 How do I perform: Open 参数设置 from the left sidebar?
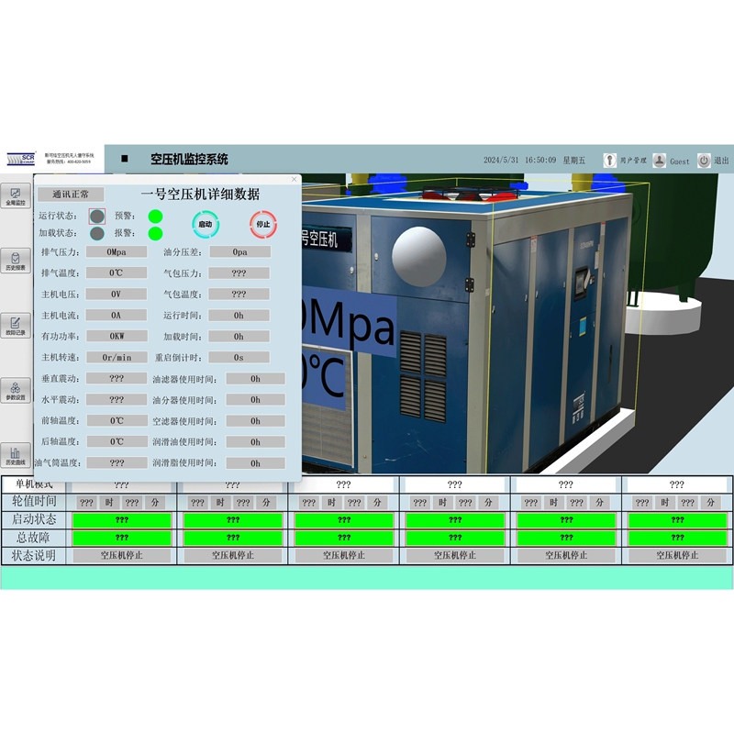[x=15, y=390]
